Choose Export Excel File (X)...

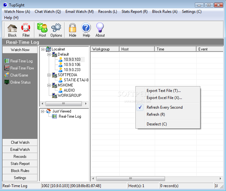pos(168,98)
